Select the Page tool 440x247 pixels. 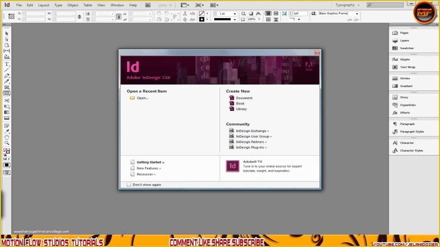[7, 45]
